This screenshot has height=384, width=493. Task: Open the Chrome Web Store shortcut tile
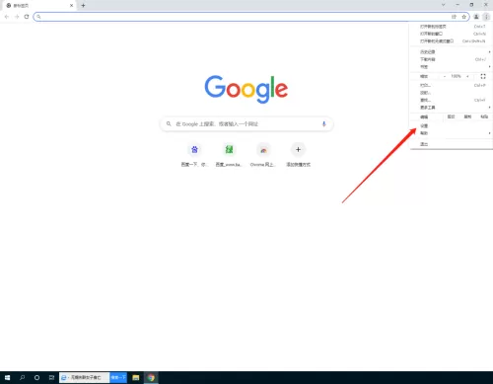[263, 150]
